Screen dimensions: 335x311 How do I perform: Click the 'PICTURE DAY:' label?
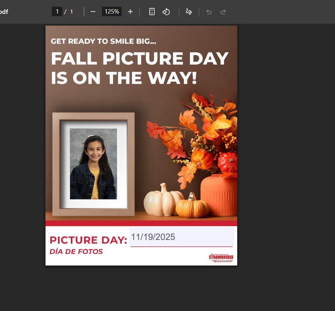coord(88,240)
